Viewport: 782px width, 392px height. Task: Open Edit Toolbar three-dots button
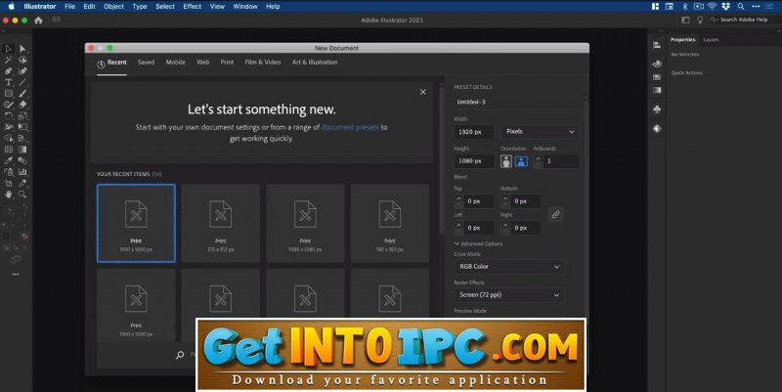click(16, 275)
